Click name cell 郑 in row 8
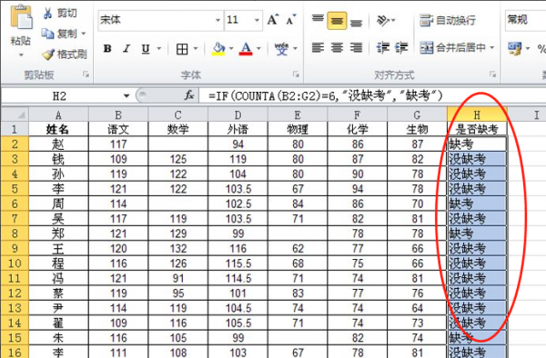 58,234
